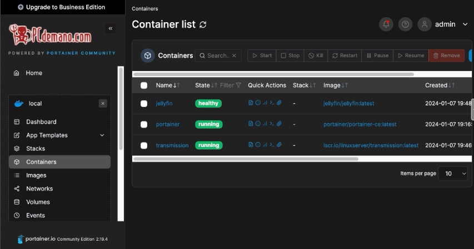Collapse the sidebar with double chevron
The width and height of the screenshot is (474, 249).
(111, 28)
